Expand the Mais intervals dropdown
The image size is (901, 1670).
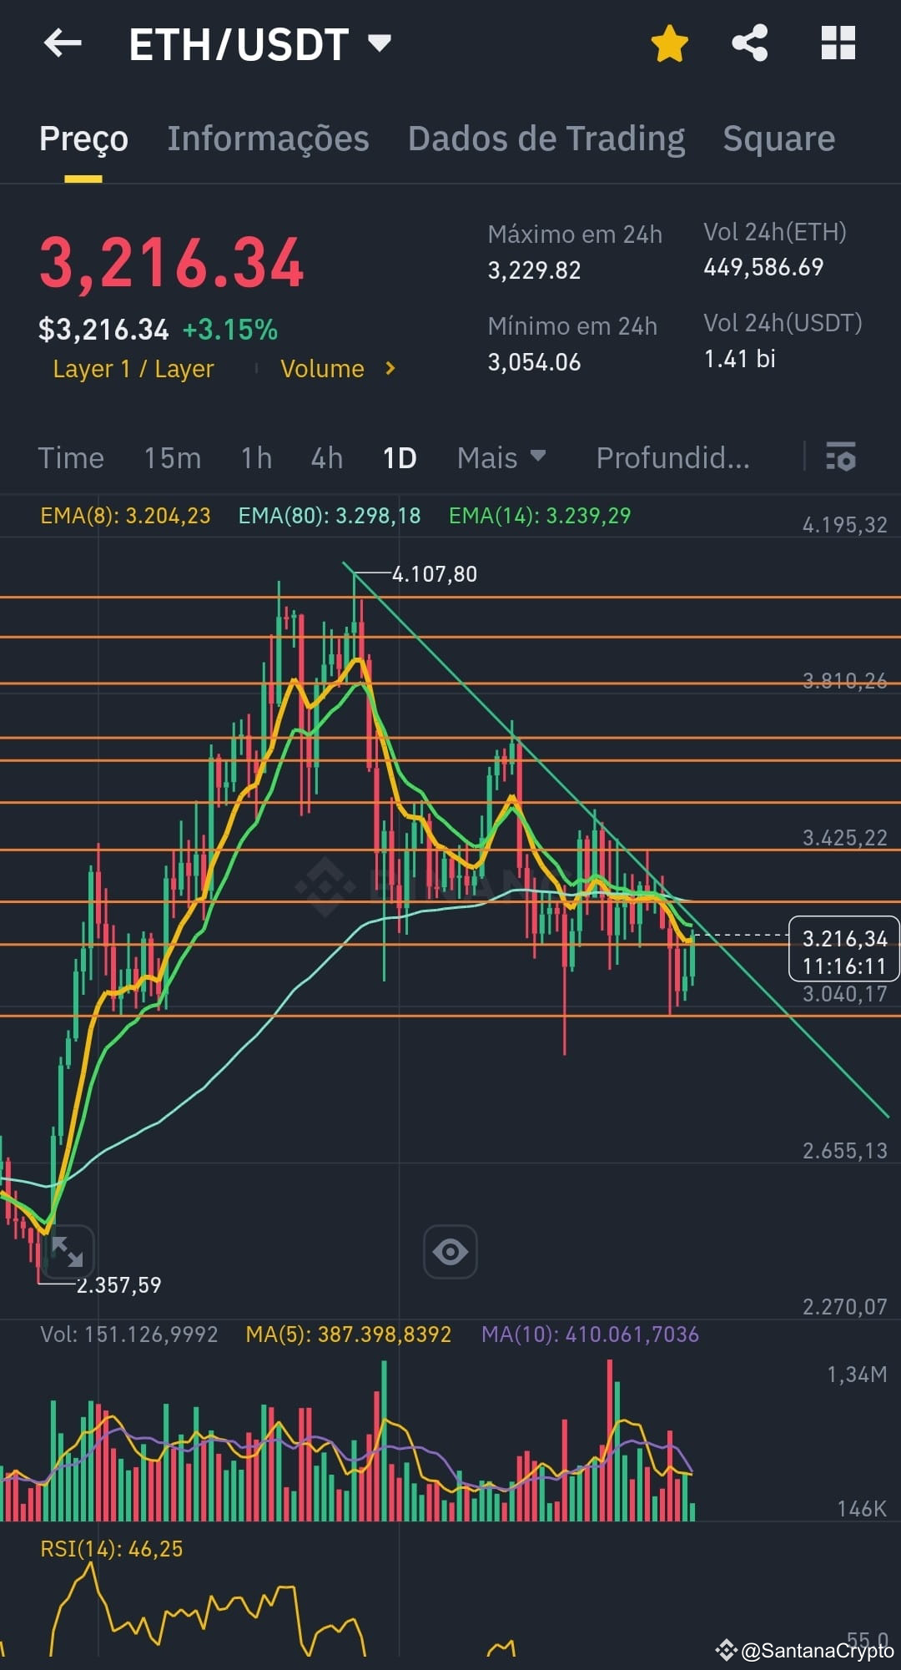click(x=501, y=458)
